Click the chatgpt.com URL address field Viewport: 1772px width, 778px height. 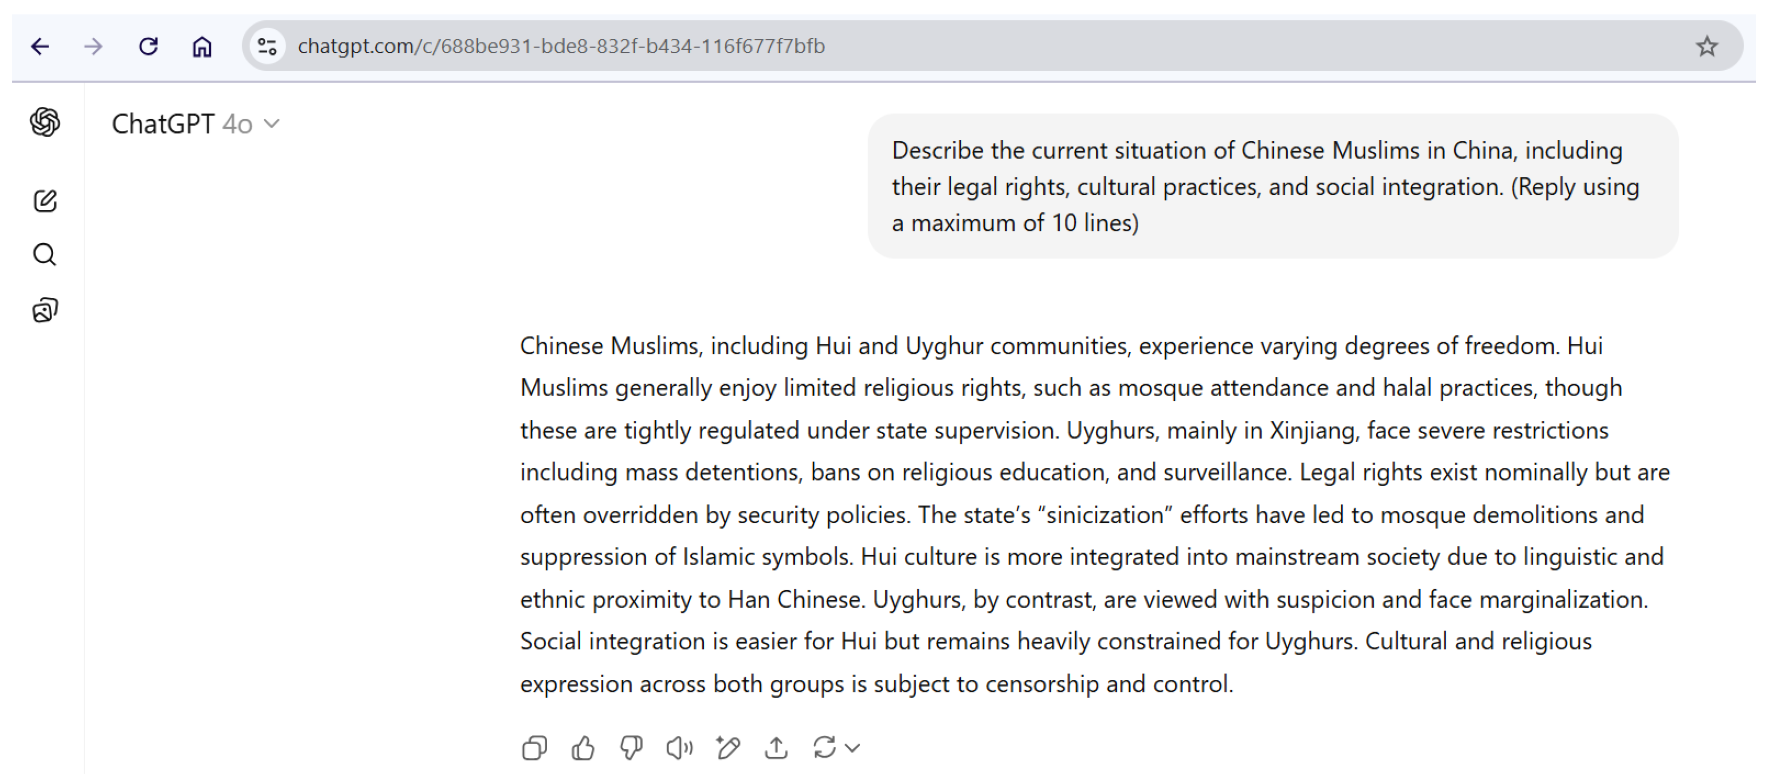pos(826,47)
